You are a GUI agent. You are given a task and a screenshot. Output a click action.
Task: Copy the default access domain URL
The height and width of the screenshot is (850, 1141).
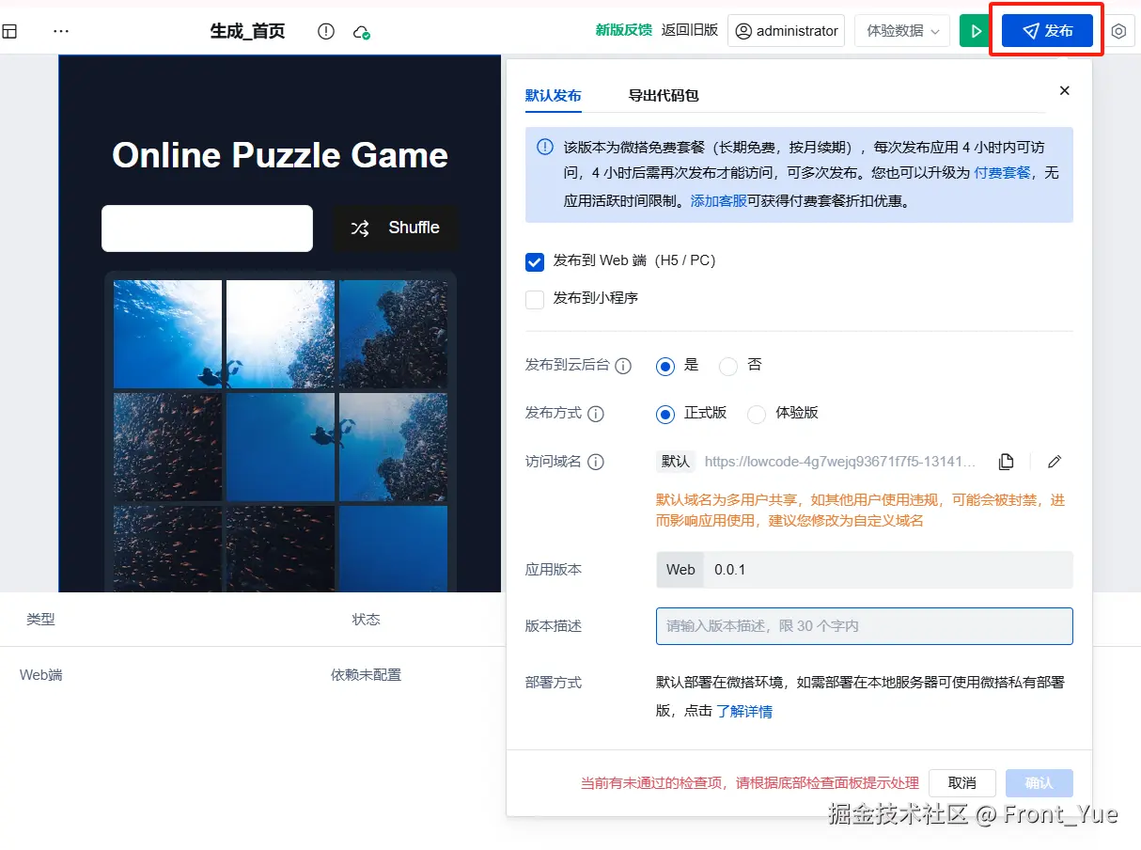(x=1006, y=461)
